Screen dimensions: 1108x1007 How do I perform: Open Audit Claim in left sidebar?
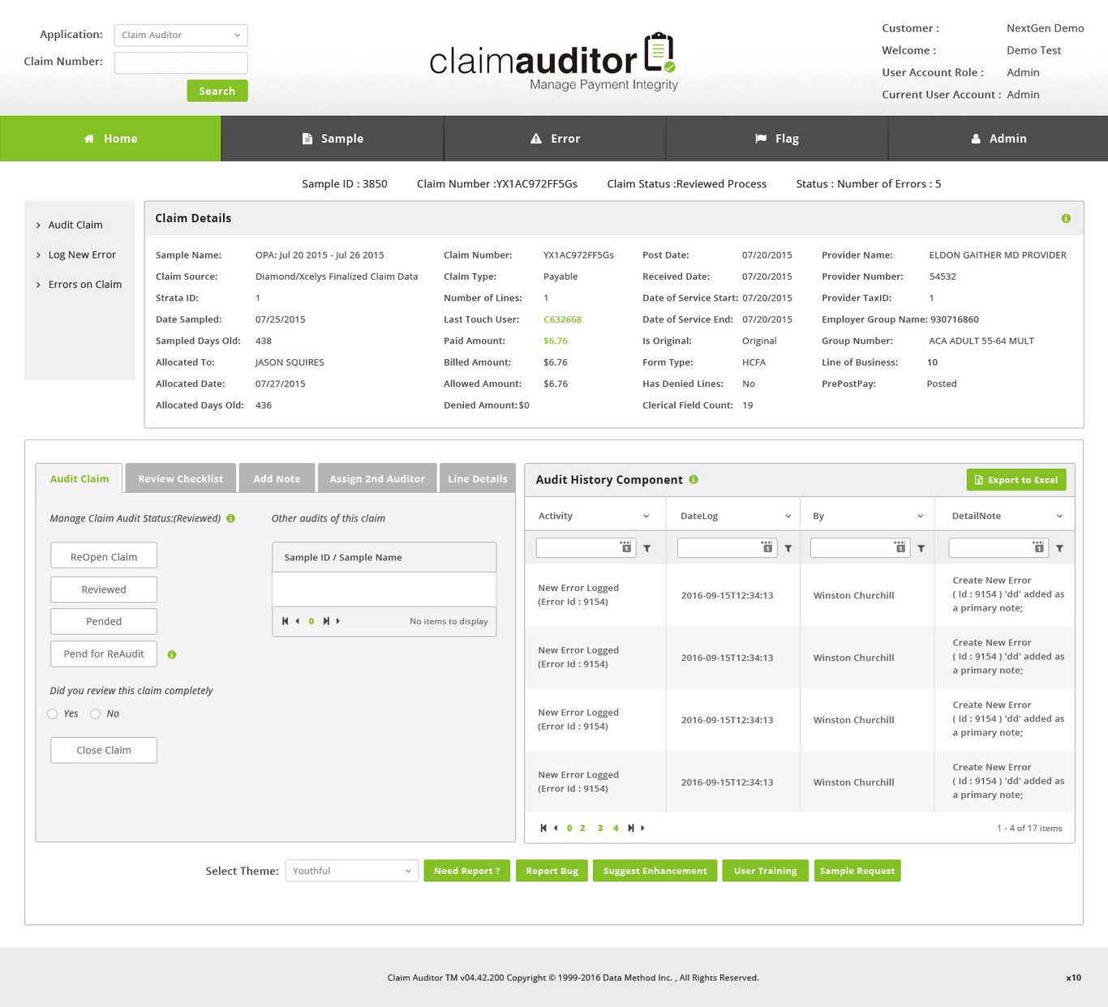point(75,225)
